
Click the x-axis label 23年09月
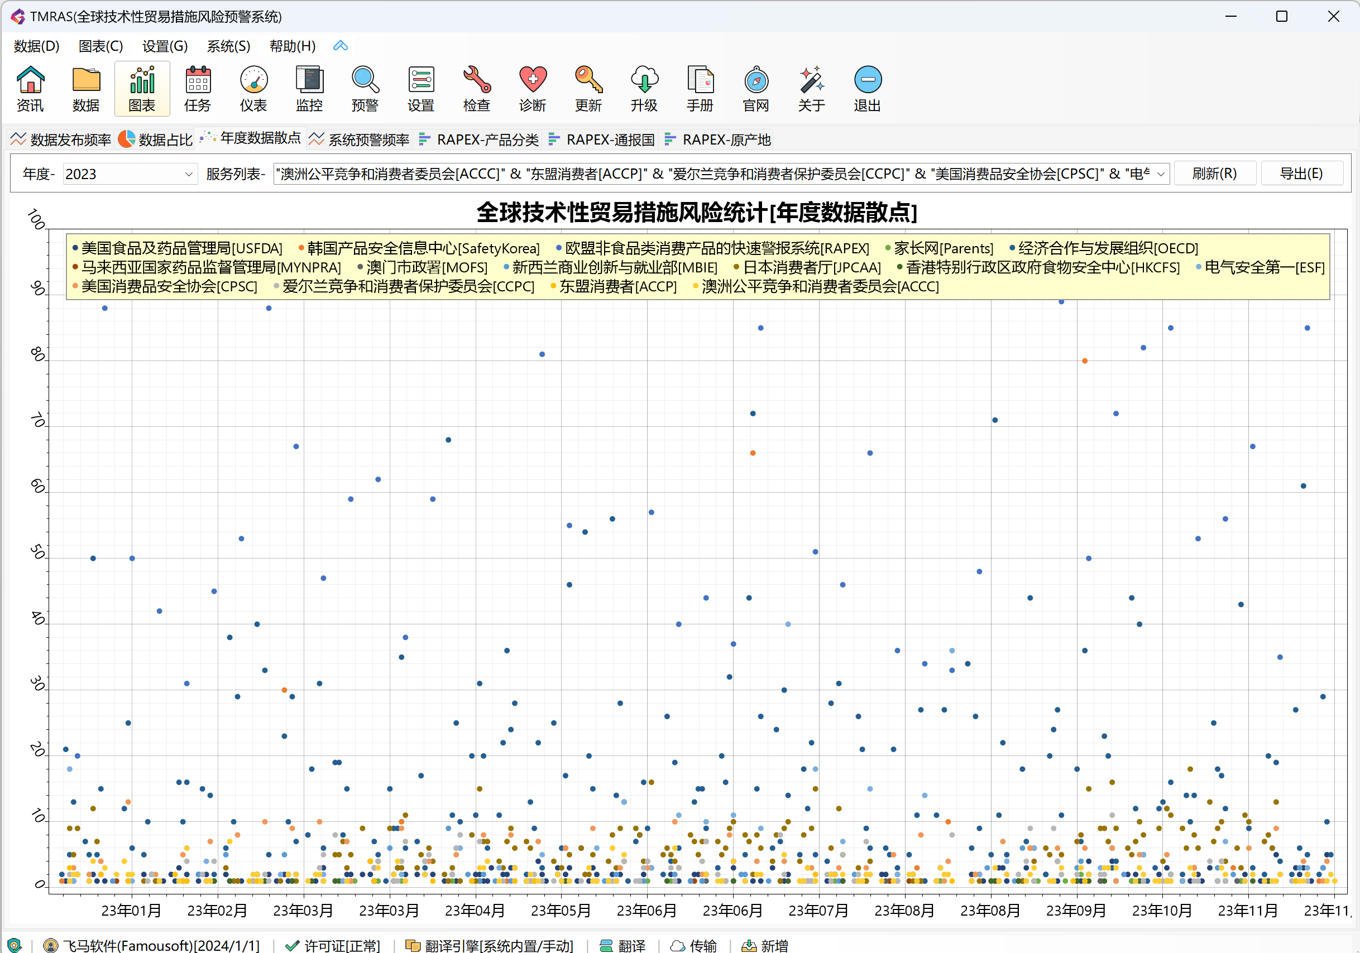pos(1076,910)
